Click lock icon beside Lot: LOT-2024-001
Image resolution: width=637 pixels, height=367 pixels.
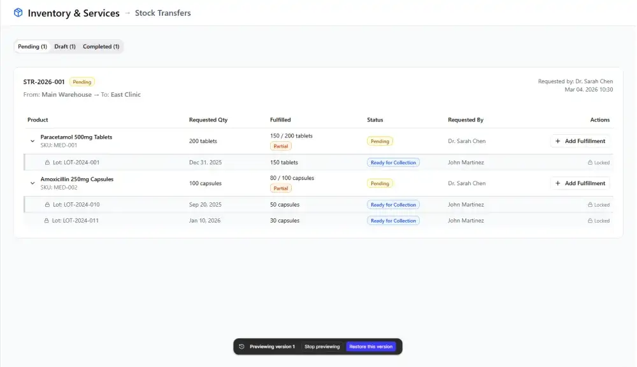(47, 163)
